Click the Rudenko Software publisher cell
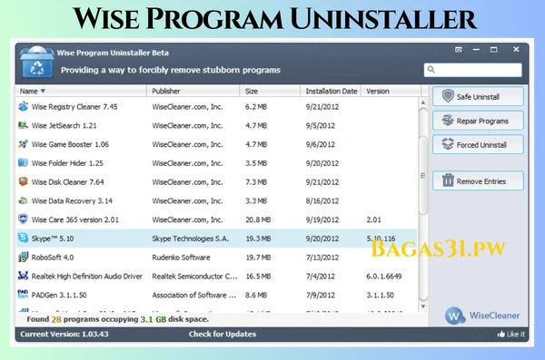This screenshot has width=545, height=360. click(x=181, y=258)
